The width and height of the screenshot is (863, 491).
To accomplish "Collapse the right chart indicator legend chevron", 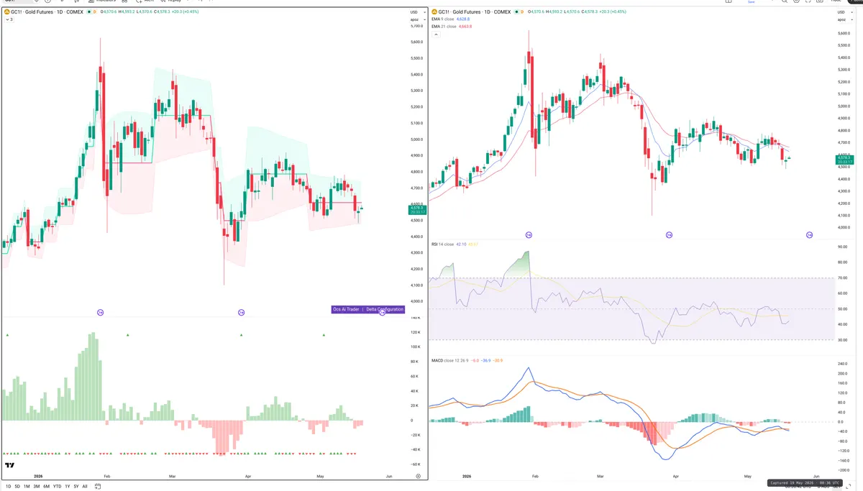I will pos(436,35).
